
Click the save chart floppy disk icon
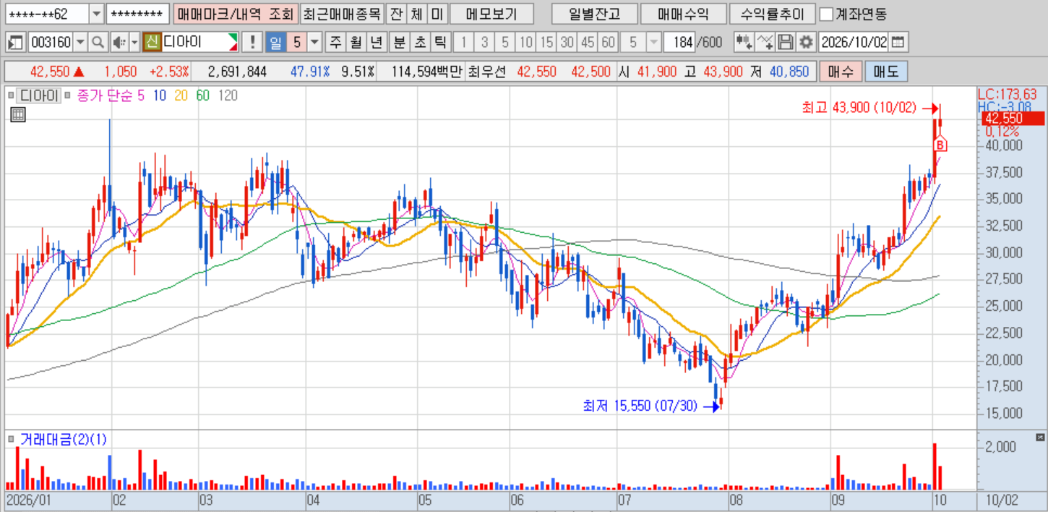[786, 42]
